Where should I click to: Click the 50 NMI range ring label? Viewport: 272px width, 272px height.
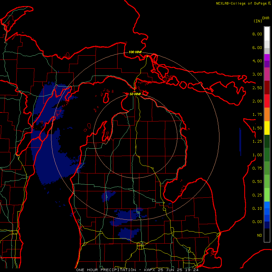coord(135,94)
